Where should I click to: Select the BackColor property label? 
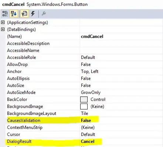pyautogui.click(x=17, y=99)
